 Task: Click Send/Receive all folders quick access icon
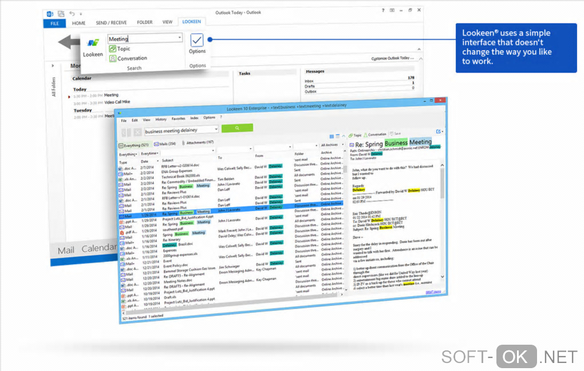click(x=61, y=14)
